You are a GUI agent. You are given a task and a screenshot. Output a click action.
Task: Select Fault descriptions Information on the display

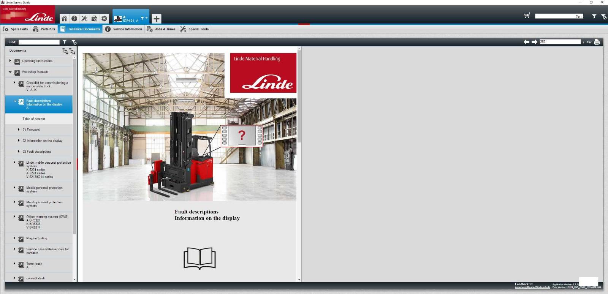pyautogui.click(x=39, y=104)
